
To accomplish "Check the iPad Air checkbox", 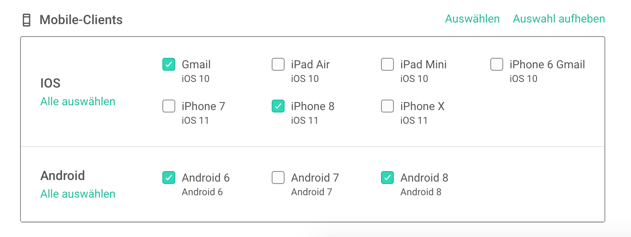I will 278,64.
